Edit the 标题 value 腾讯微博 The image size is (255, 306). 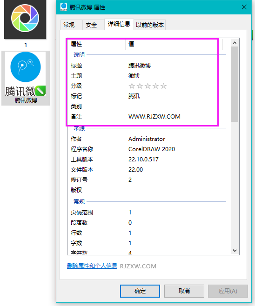click(140, 66)
